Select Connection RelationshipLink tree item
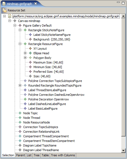The width and height of the screenshot is (127, 159). [41, 132]
